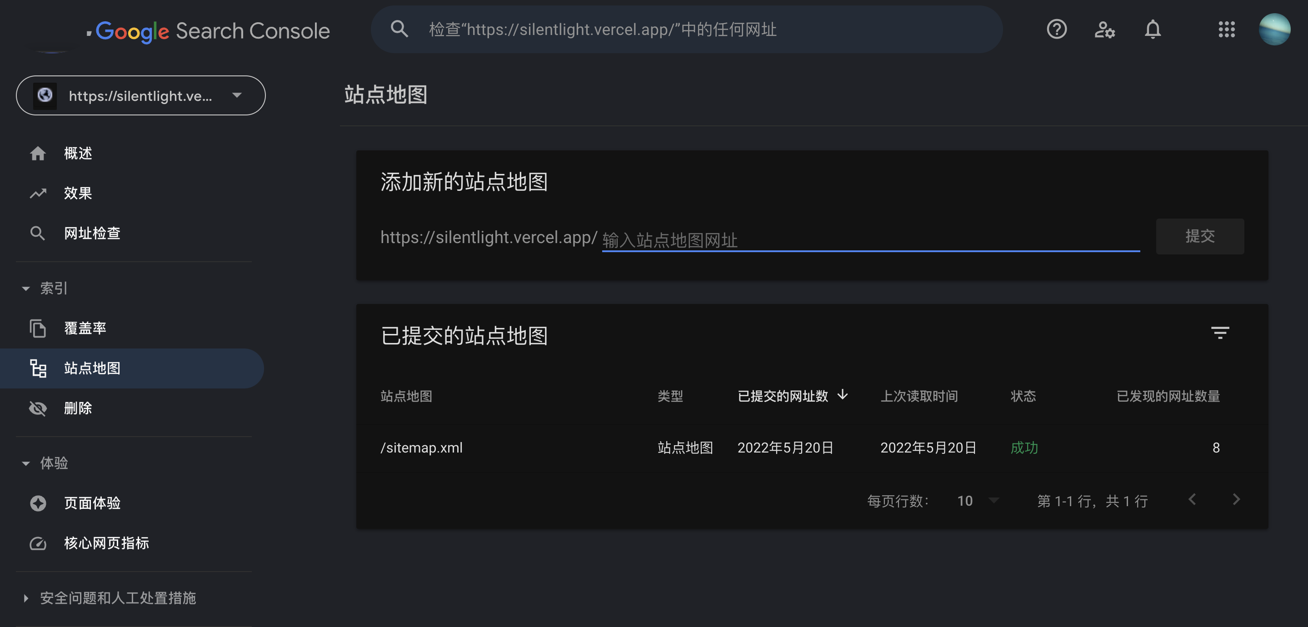
Task: Sort by 已发现的网址数量 column header
Action: pyautogui.click(x=1168, y=396)
